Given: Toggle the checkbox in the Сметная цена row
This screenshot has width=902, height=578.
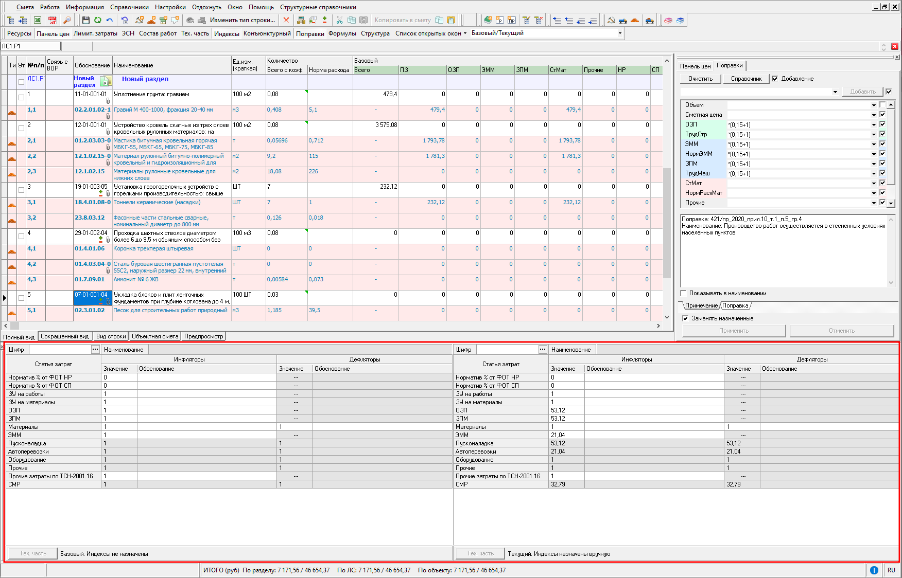Looking at the screenshot, I should point(882,115).
